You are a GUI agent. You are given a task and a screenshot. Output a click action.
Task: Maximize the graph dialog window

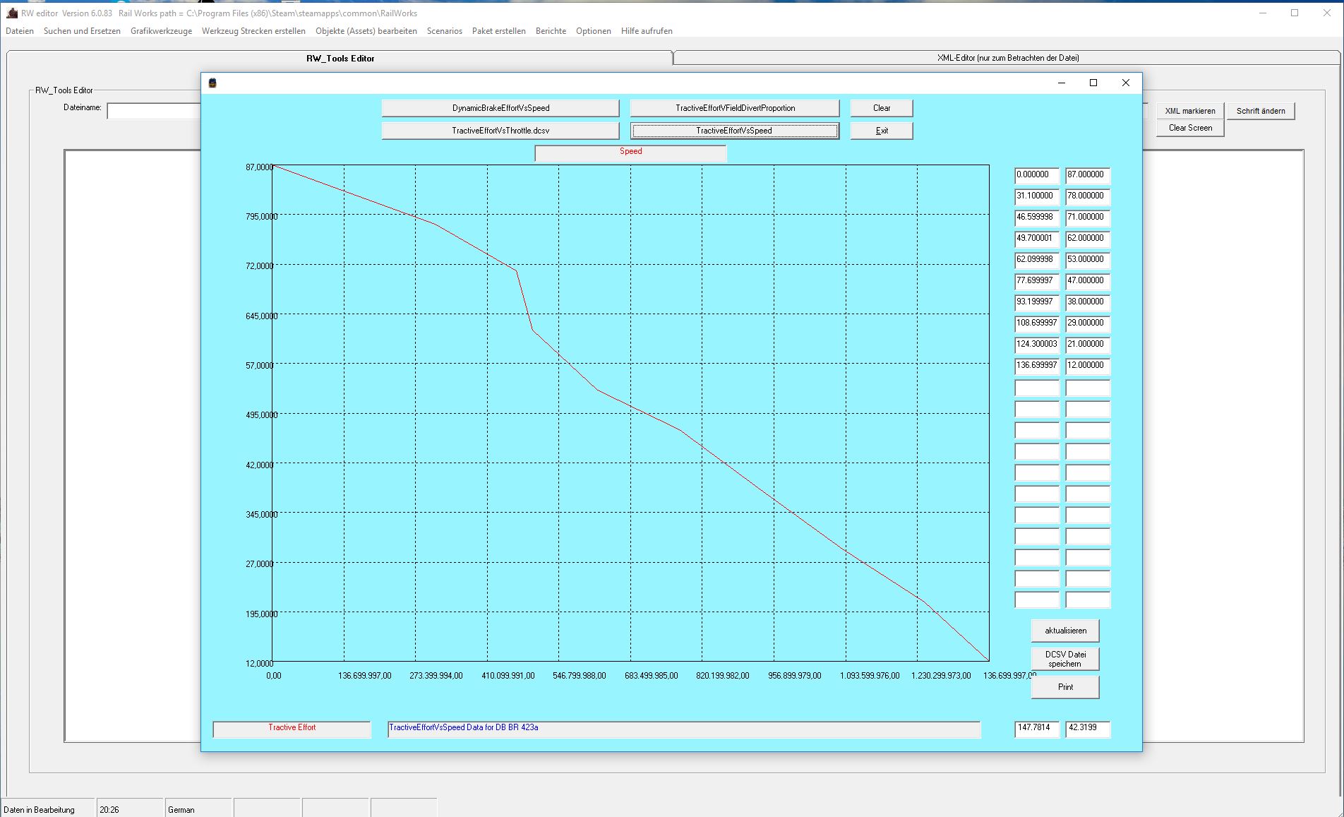click(x=1093, y=83)
